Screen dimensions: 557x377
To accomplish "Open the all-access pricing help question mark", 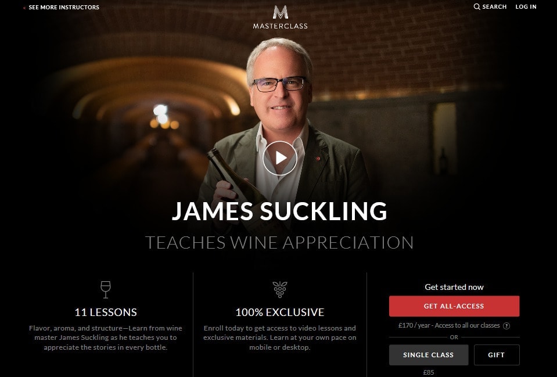I will pos(506,325).
